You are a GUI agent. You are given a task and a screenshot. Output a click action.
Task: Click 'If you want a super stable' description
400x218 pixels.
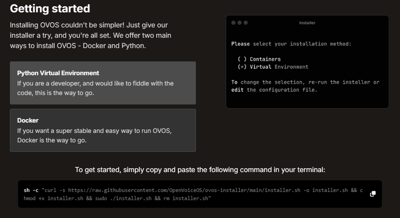click(x=94, y=135)
